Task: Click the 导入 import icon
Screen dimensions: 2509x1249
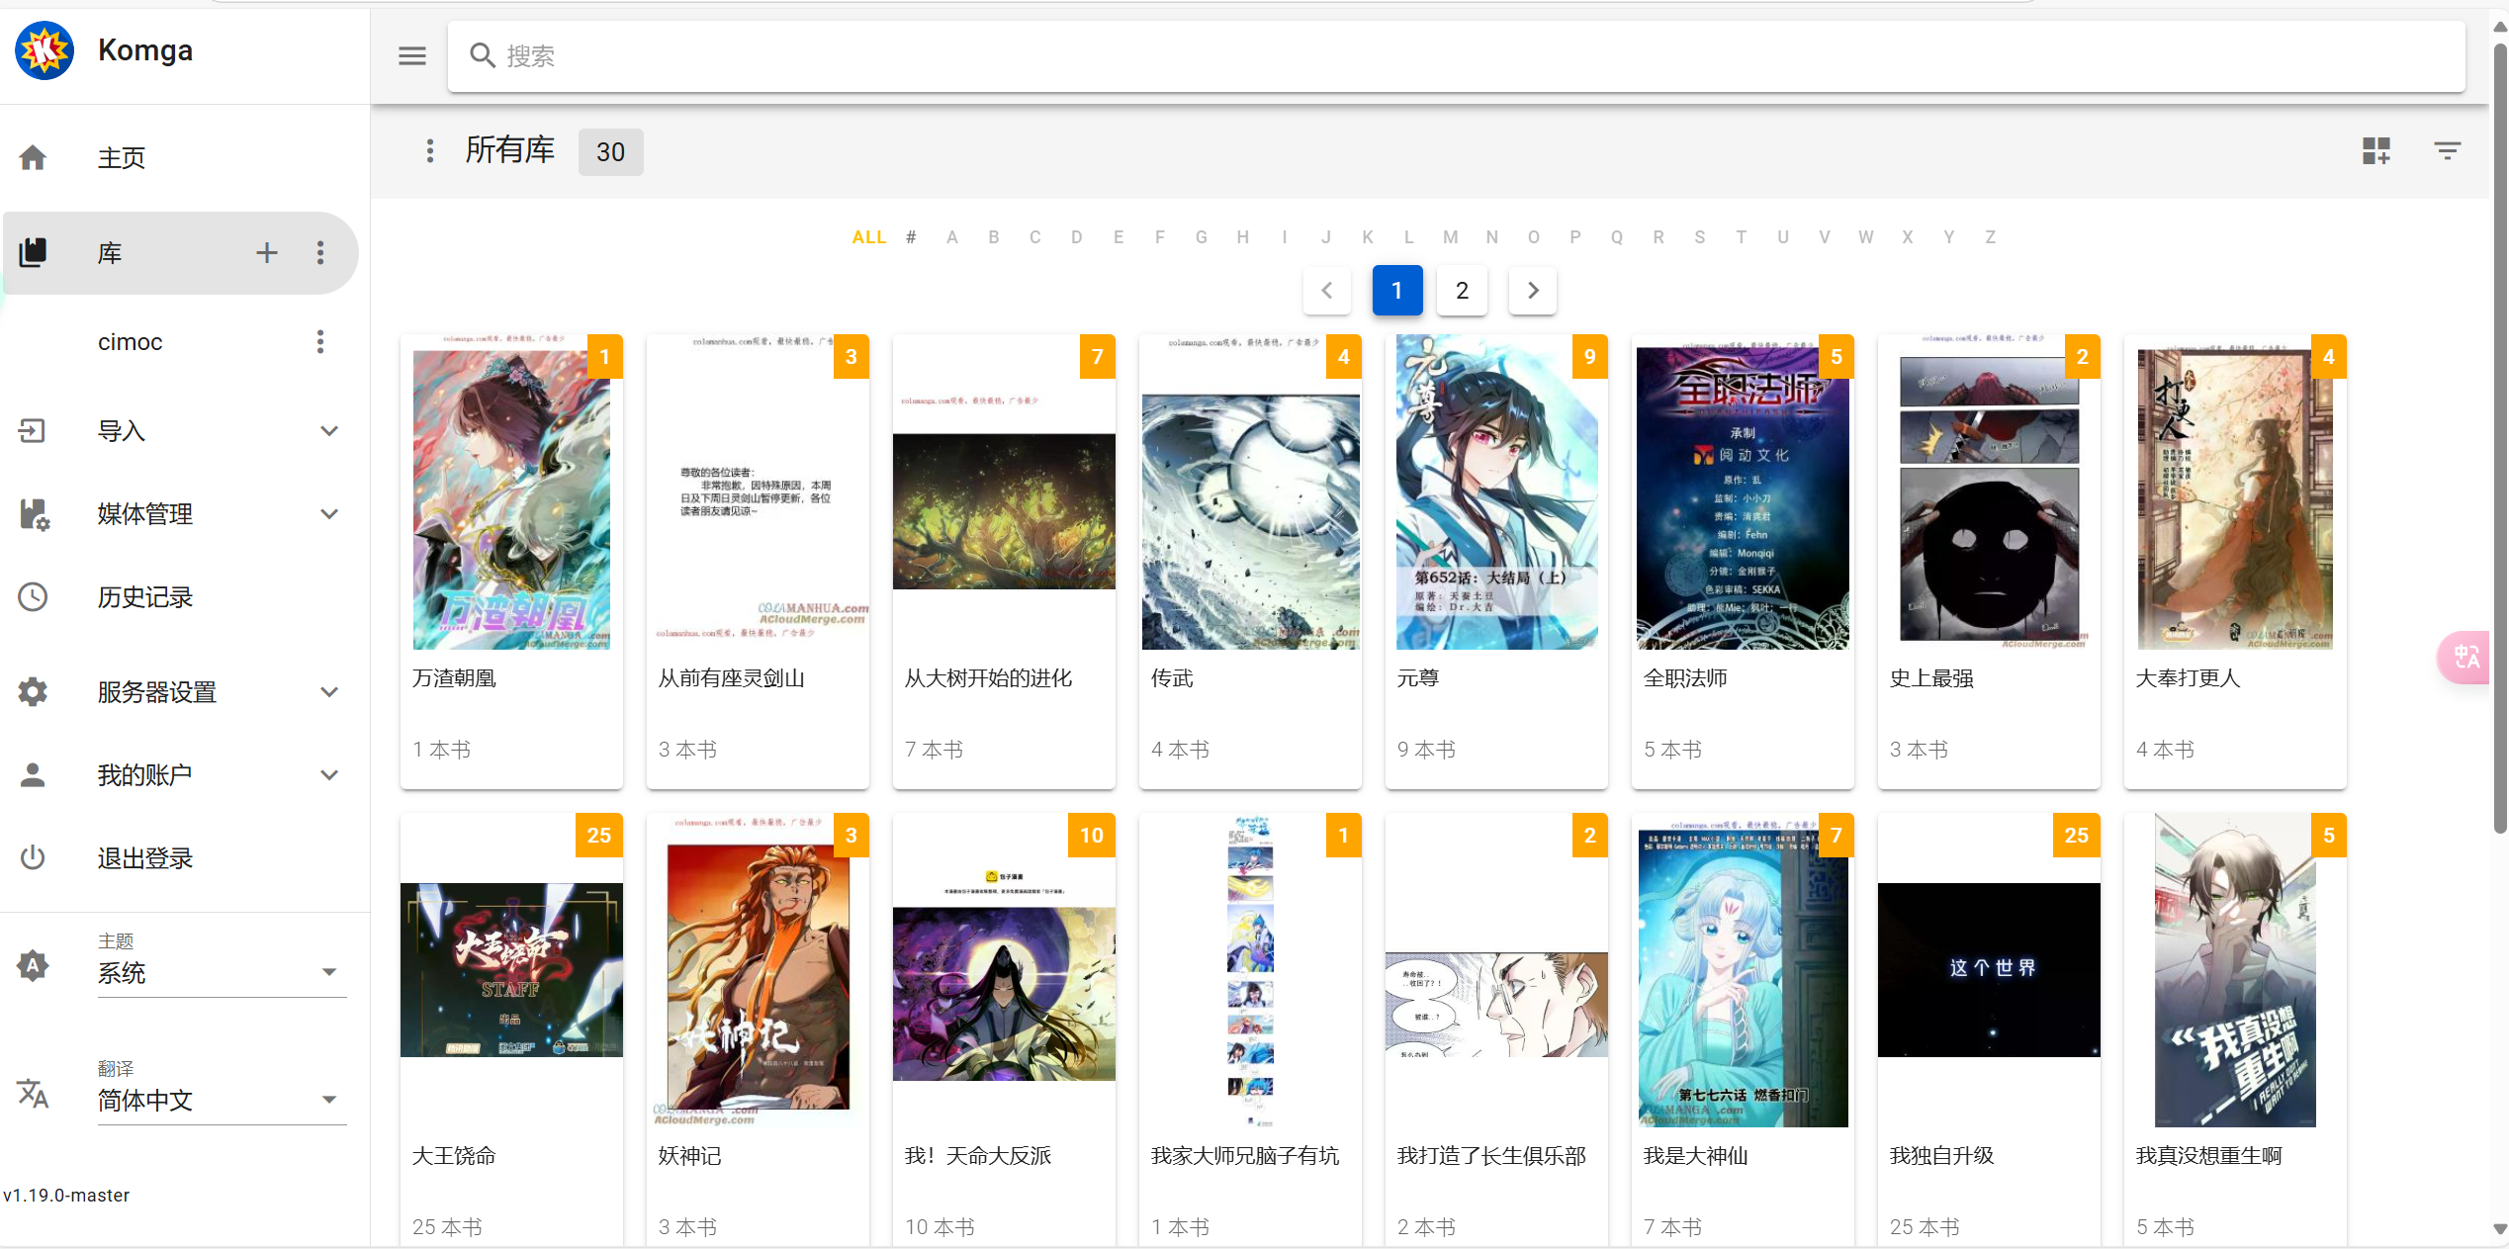Action: (x=33, y=430)
